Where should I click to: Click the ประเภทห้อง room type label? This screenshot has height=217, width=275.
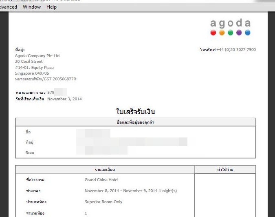point(36,202)
